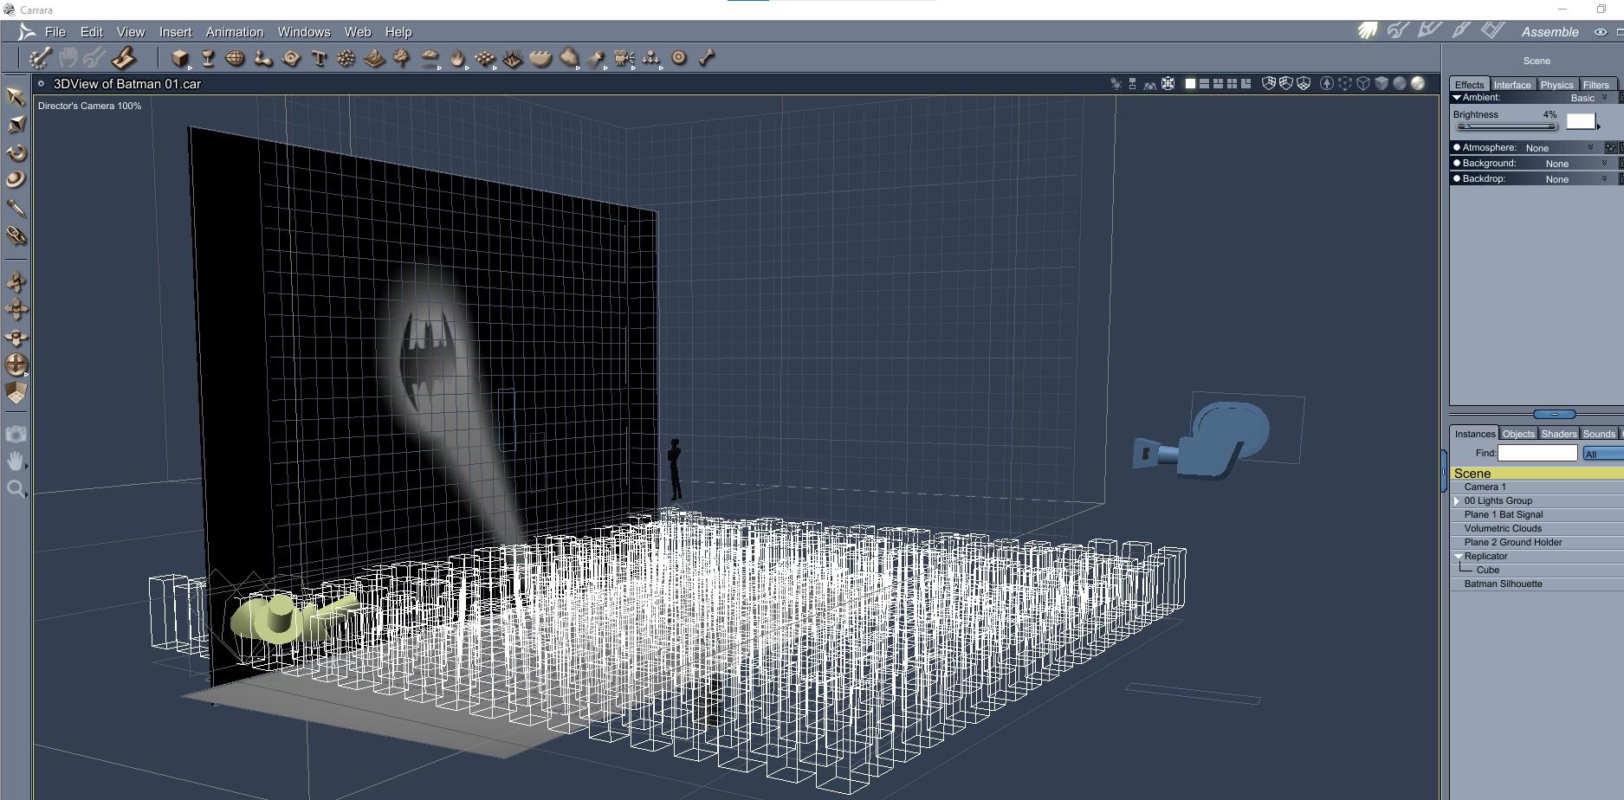This screenshot has height=800, width=1624.
Task: Open the Animation menu
Action: [x=235, y=32]
